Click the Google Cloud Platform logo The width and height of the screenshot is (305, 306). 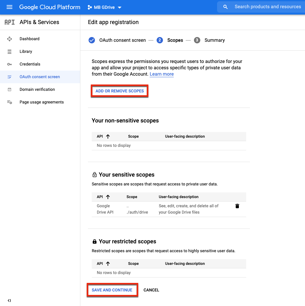point(50,7)
